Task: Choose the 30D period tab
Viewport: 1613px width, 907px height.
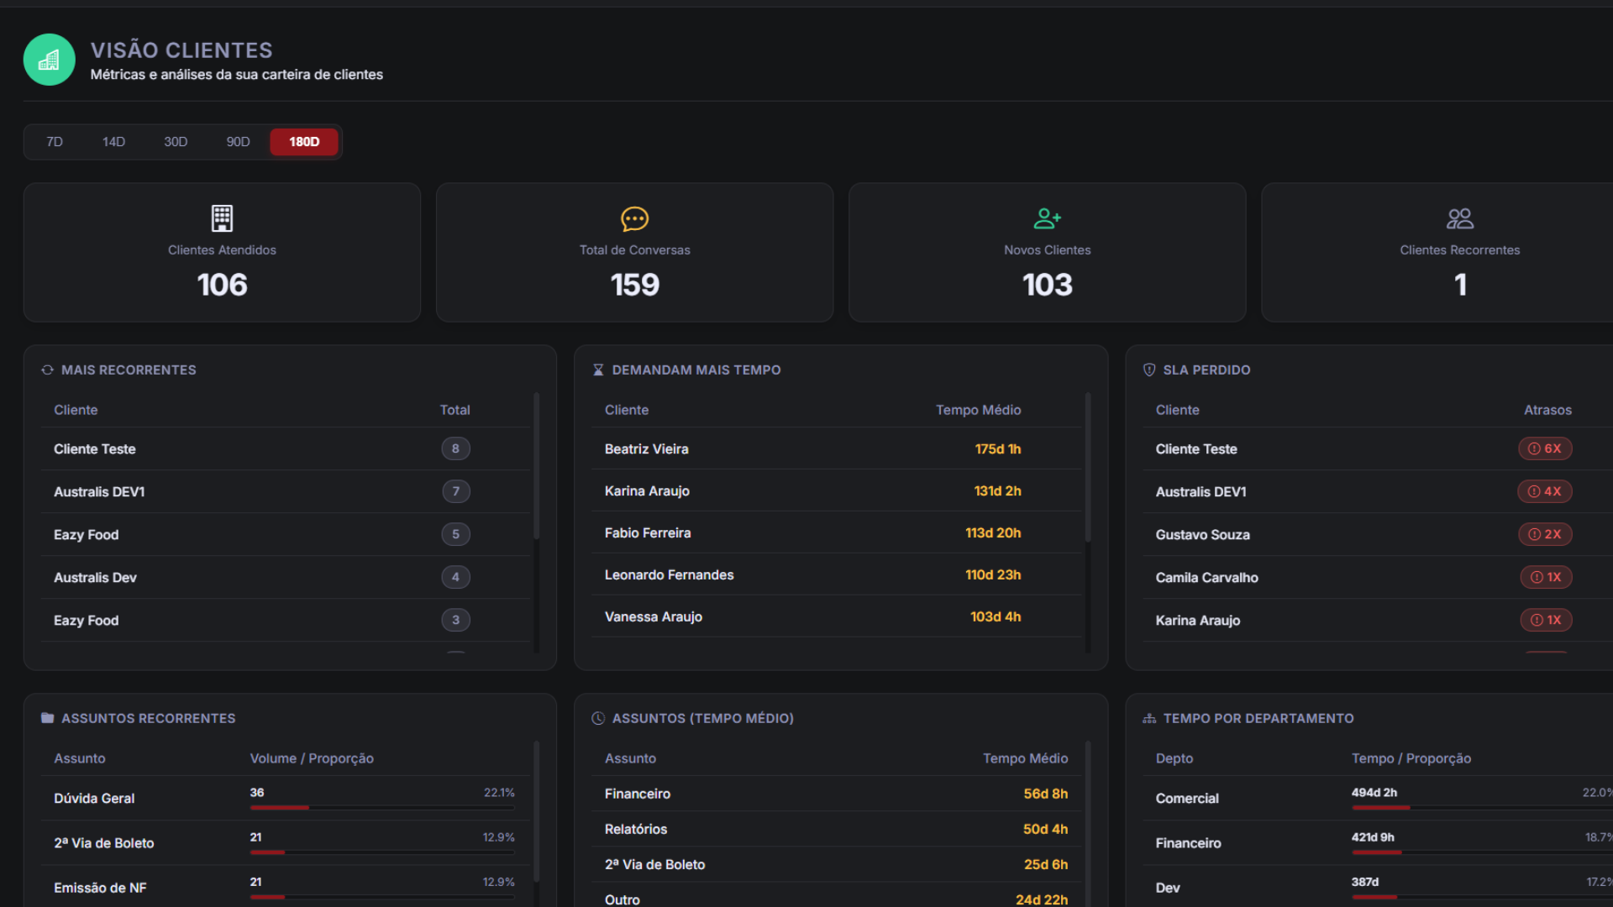Action: pos(176,142)
